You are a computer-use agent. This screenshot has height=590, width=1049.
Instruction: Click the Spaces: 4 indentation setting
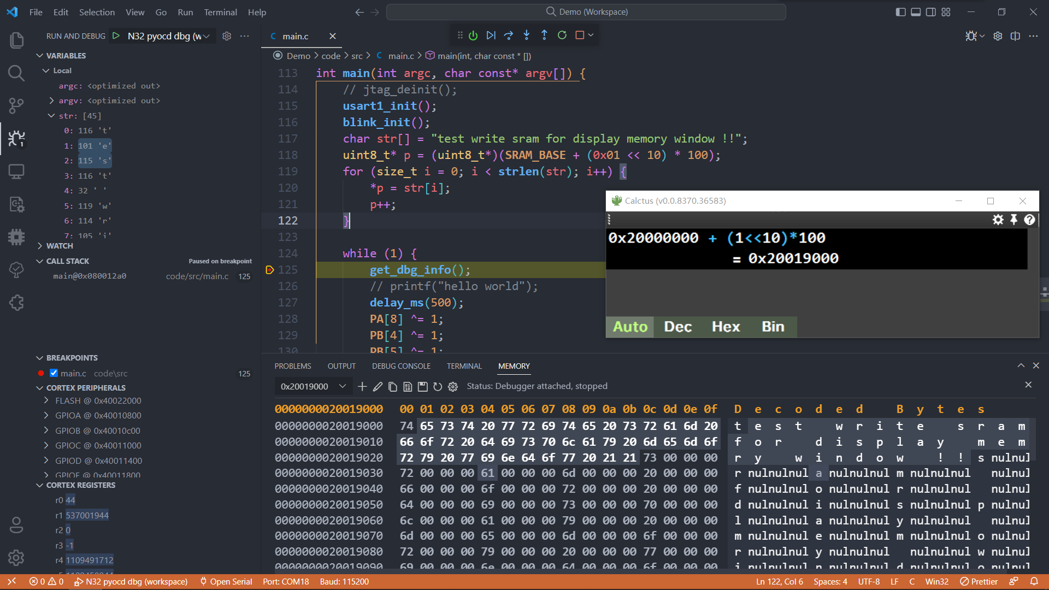point(830,582)
